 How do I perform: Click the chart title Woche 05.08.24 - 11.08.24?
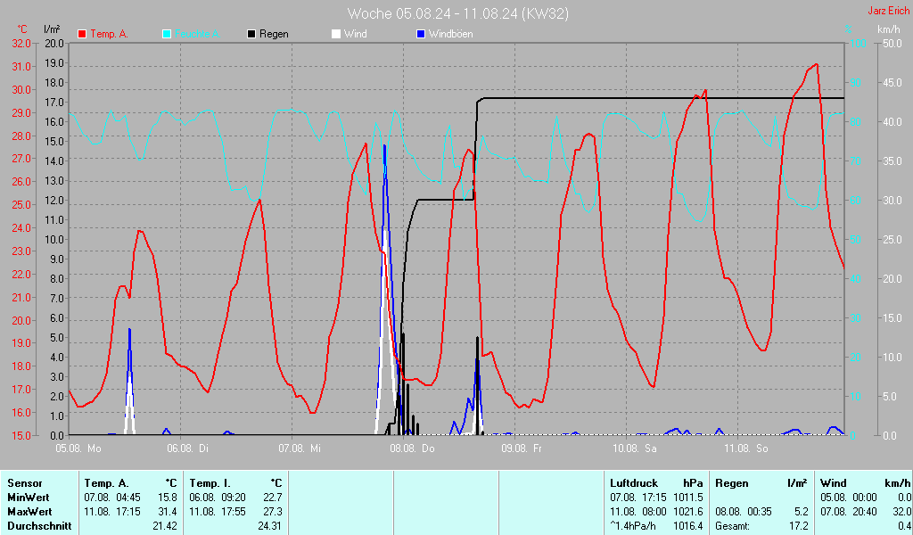click(x=457, y=13)
